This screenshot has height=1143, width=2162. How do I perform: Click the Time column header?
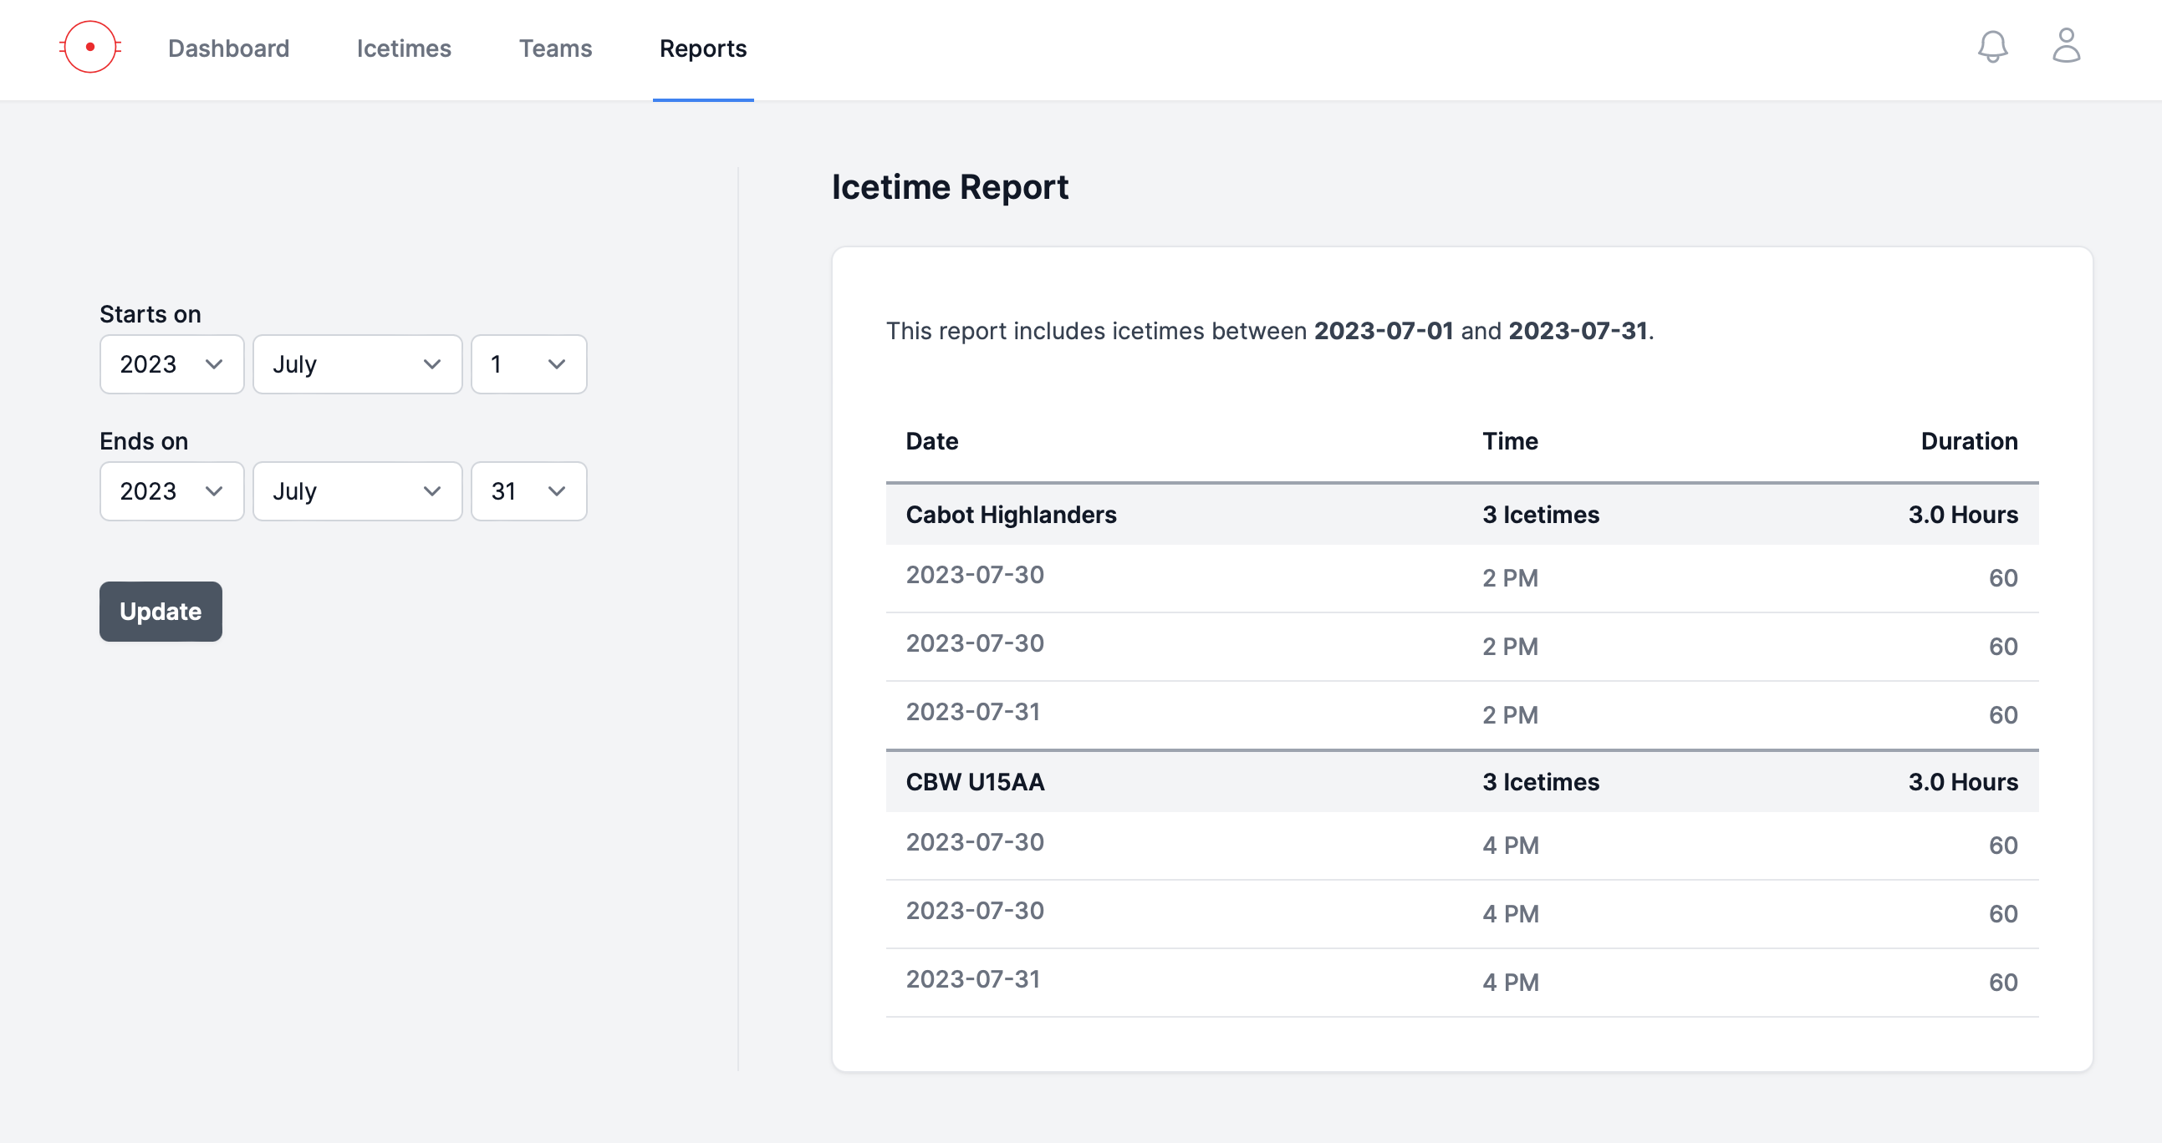pyautogui.click(x=1510, y=441)
